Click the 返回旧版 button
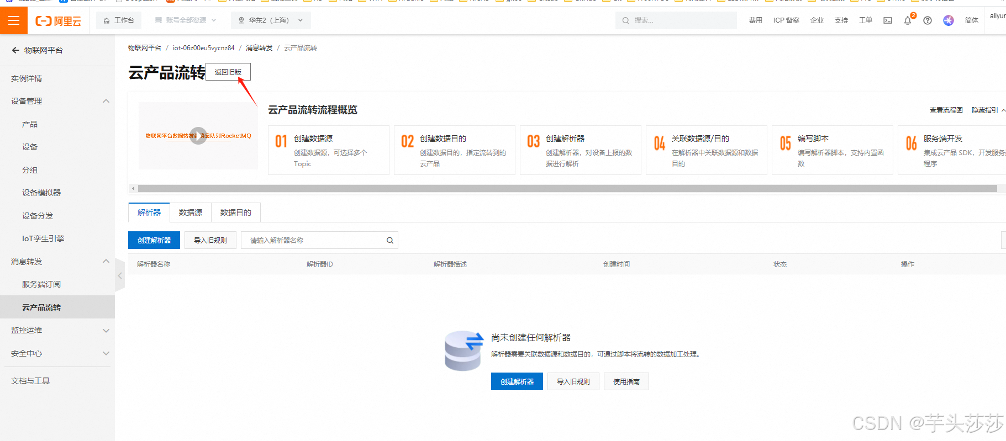1006x441 pixels. click(228, 72)
